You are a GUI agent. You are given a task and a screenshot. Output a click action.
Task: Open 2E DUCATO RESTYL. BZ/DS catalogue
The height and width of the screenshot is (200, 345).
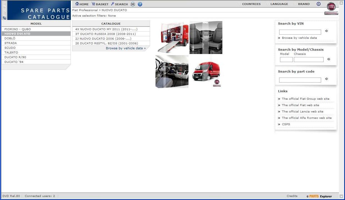[x=111, y=43]
